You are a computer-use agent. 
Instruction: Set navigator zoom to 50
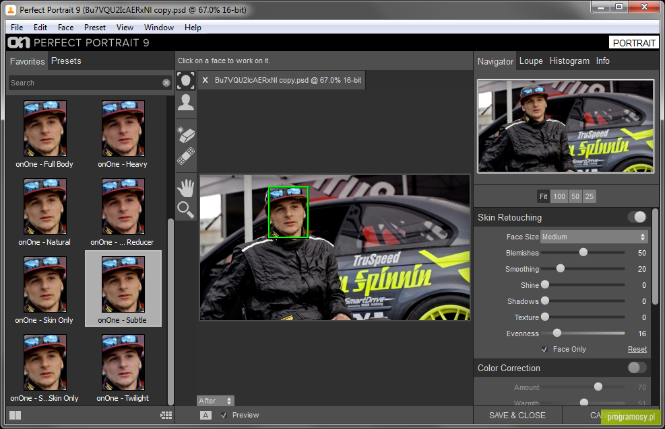(575, 196)
